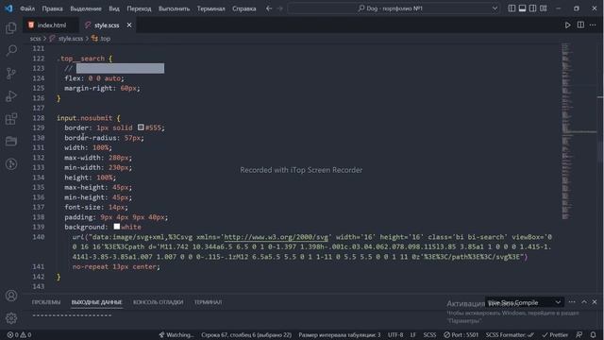Open editor More Actions ellipsis
Image resolution: width=604 pixels, height=340 pixels.
(x=593, y=25)
